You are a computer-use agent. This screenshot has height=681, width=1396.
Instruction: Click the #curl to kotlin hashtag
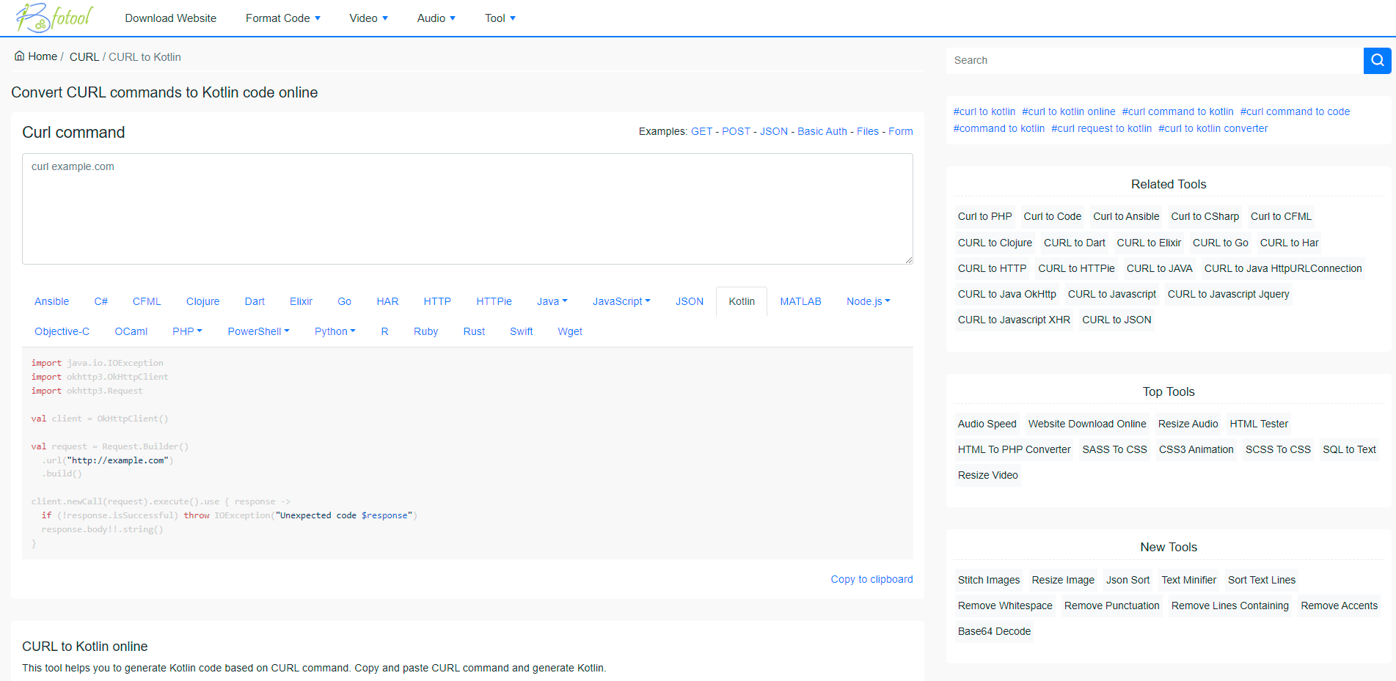pyautogui.click(x=984, y=111)
